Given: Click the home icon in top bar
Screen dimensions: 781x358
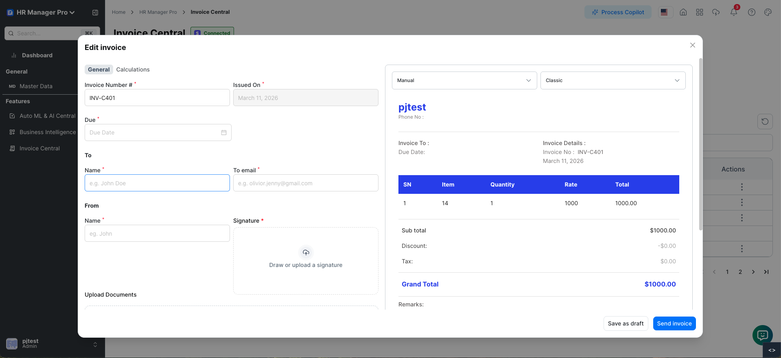Looking at the screenshot, I should [683, 12].
